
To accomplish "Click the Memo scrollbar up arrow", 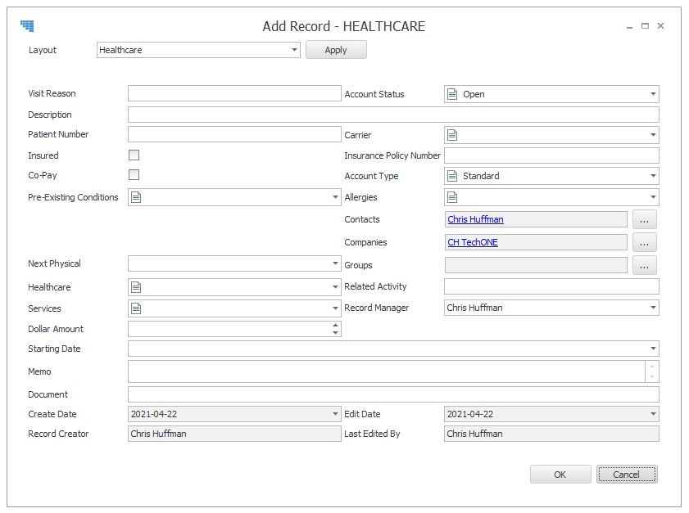I will (652, 366).
